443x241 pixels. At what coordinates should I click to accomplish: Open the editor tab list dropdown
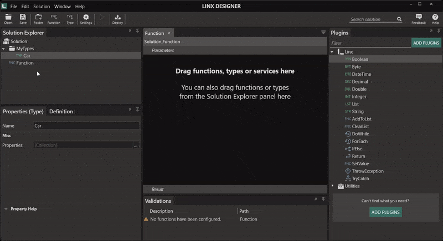click(x=323, y=33)
